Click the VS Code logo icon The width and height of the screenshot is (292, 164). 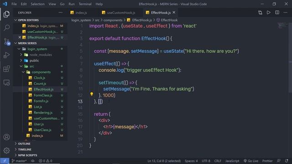click(5, 4)
